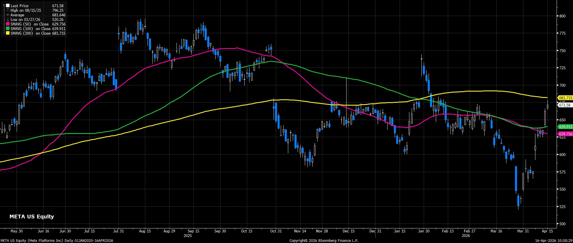Select the Average line icon in legend

tap(8, 15)
